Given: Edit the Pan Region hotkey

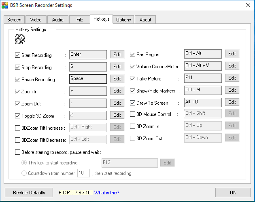Looking at the screenshot, I should 232,54.
